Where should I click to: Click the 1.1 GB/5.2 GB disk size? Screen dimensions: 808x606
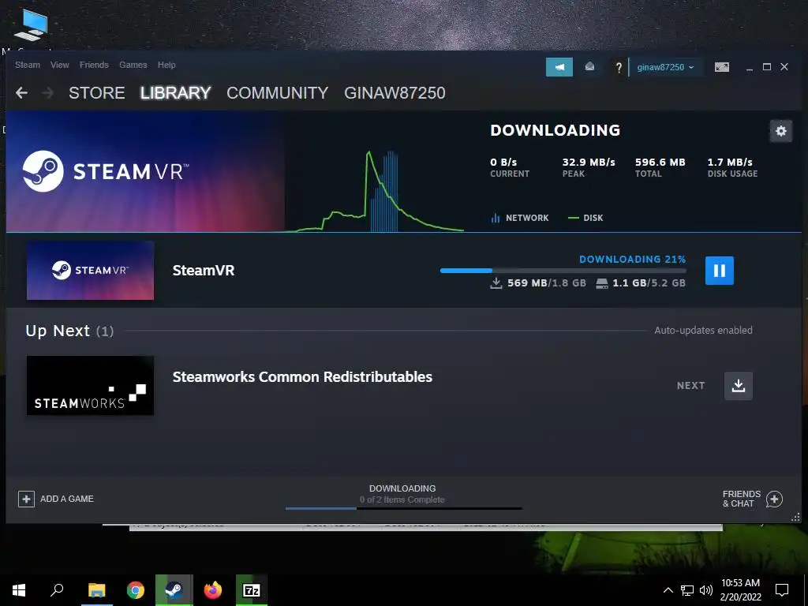tap(641, 283)
